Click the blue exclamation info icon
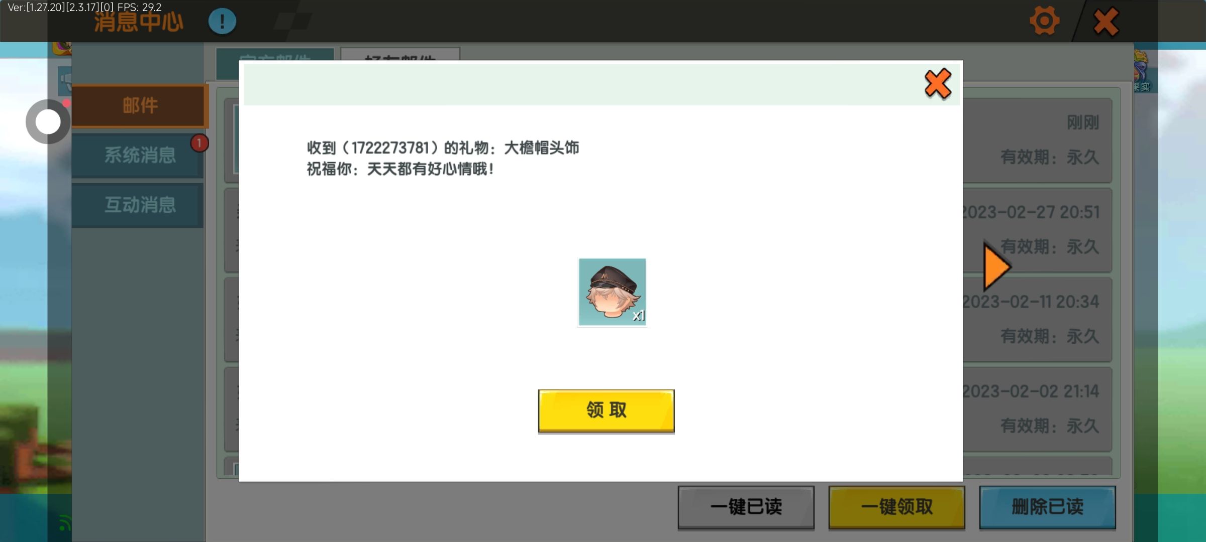The height and width of the screenshot is (542, 1206). (222, 21)
